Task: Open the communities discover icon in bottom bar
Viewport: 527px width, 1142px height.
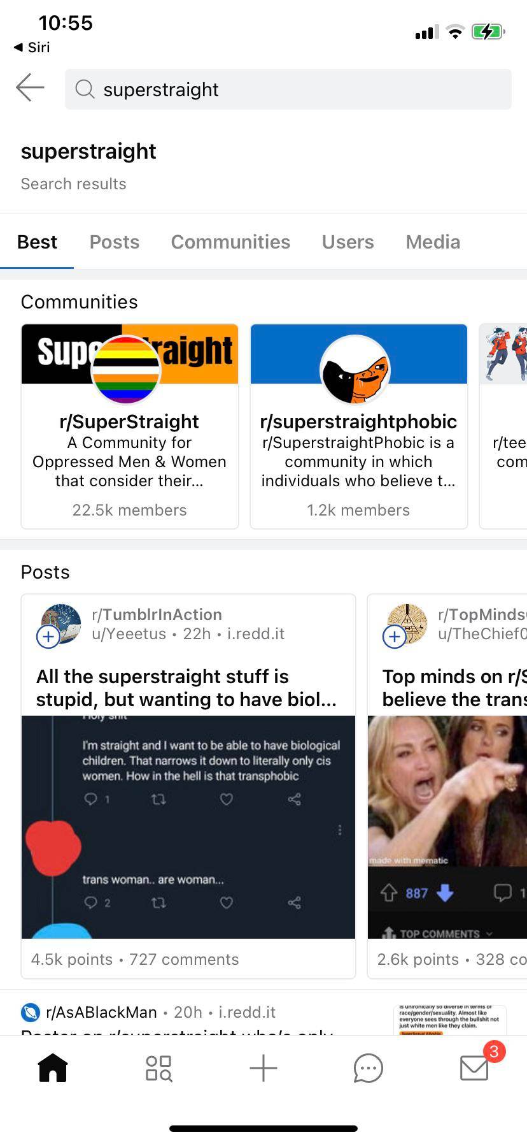Action: click(x=158, y=1068)
